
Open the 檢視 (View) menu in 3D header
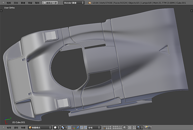9,127
